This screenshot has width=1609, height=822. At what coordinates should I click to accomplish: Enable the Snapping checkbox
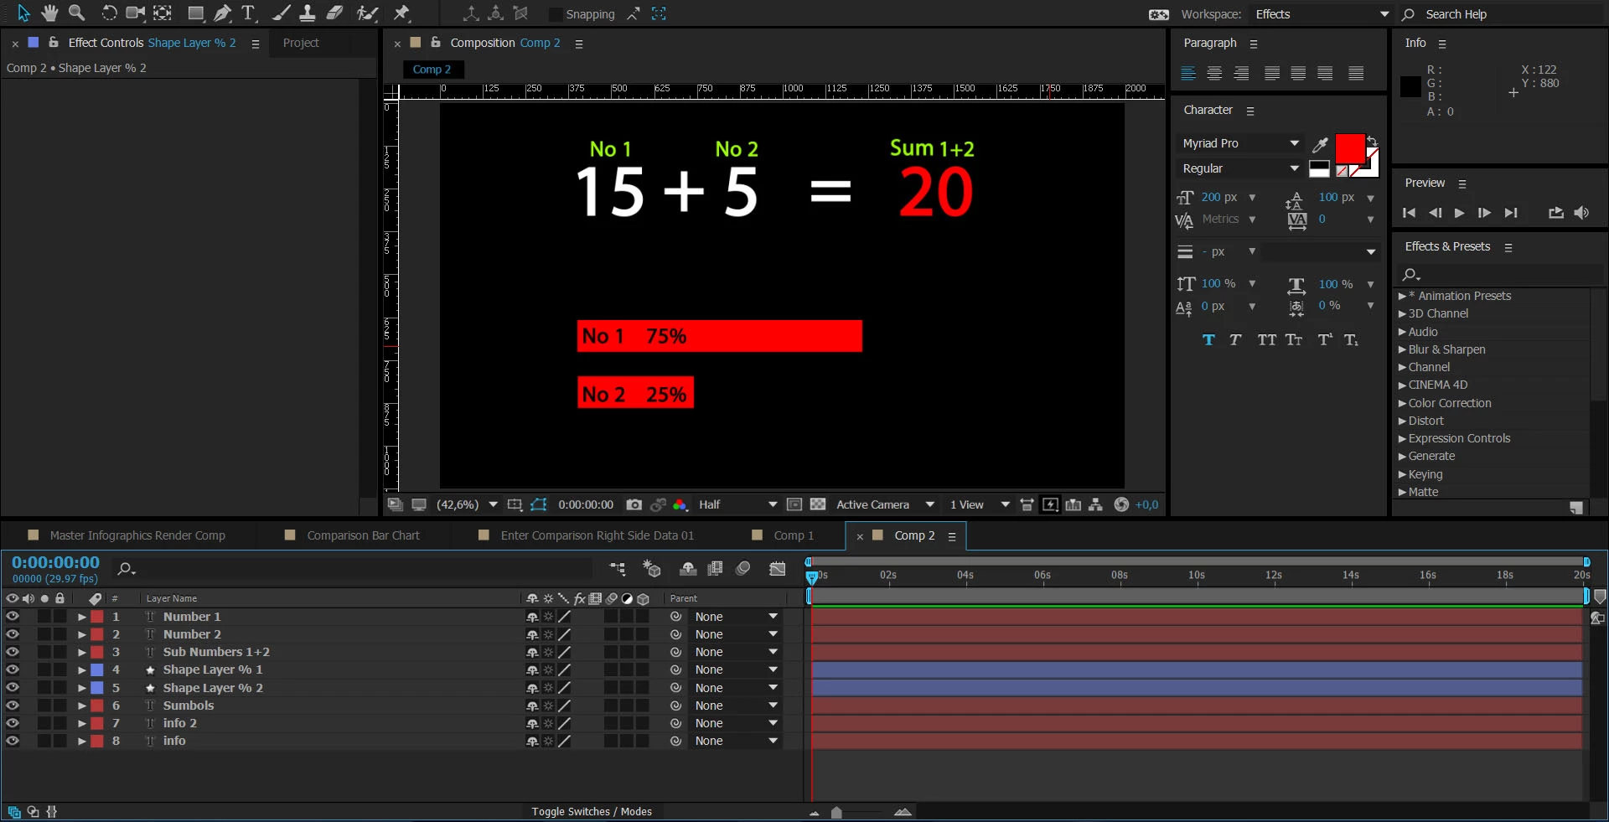click(556, 14)
